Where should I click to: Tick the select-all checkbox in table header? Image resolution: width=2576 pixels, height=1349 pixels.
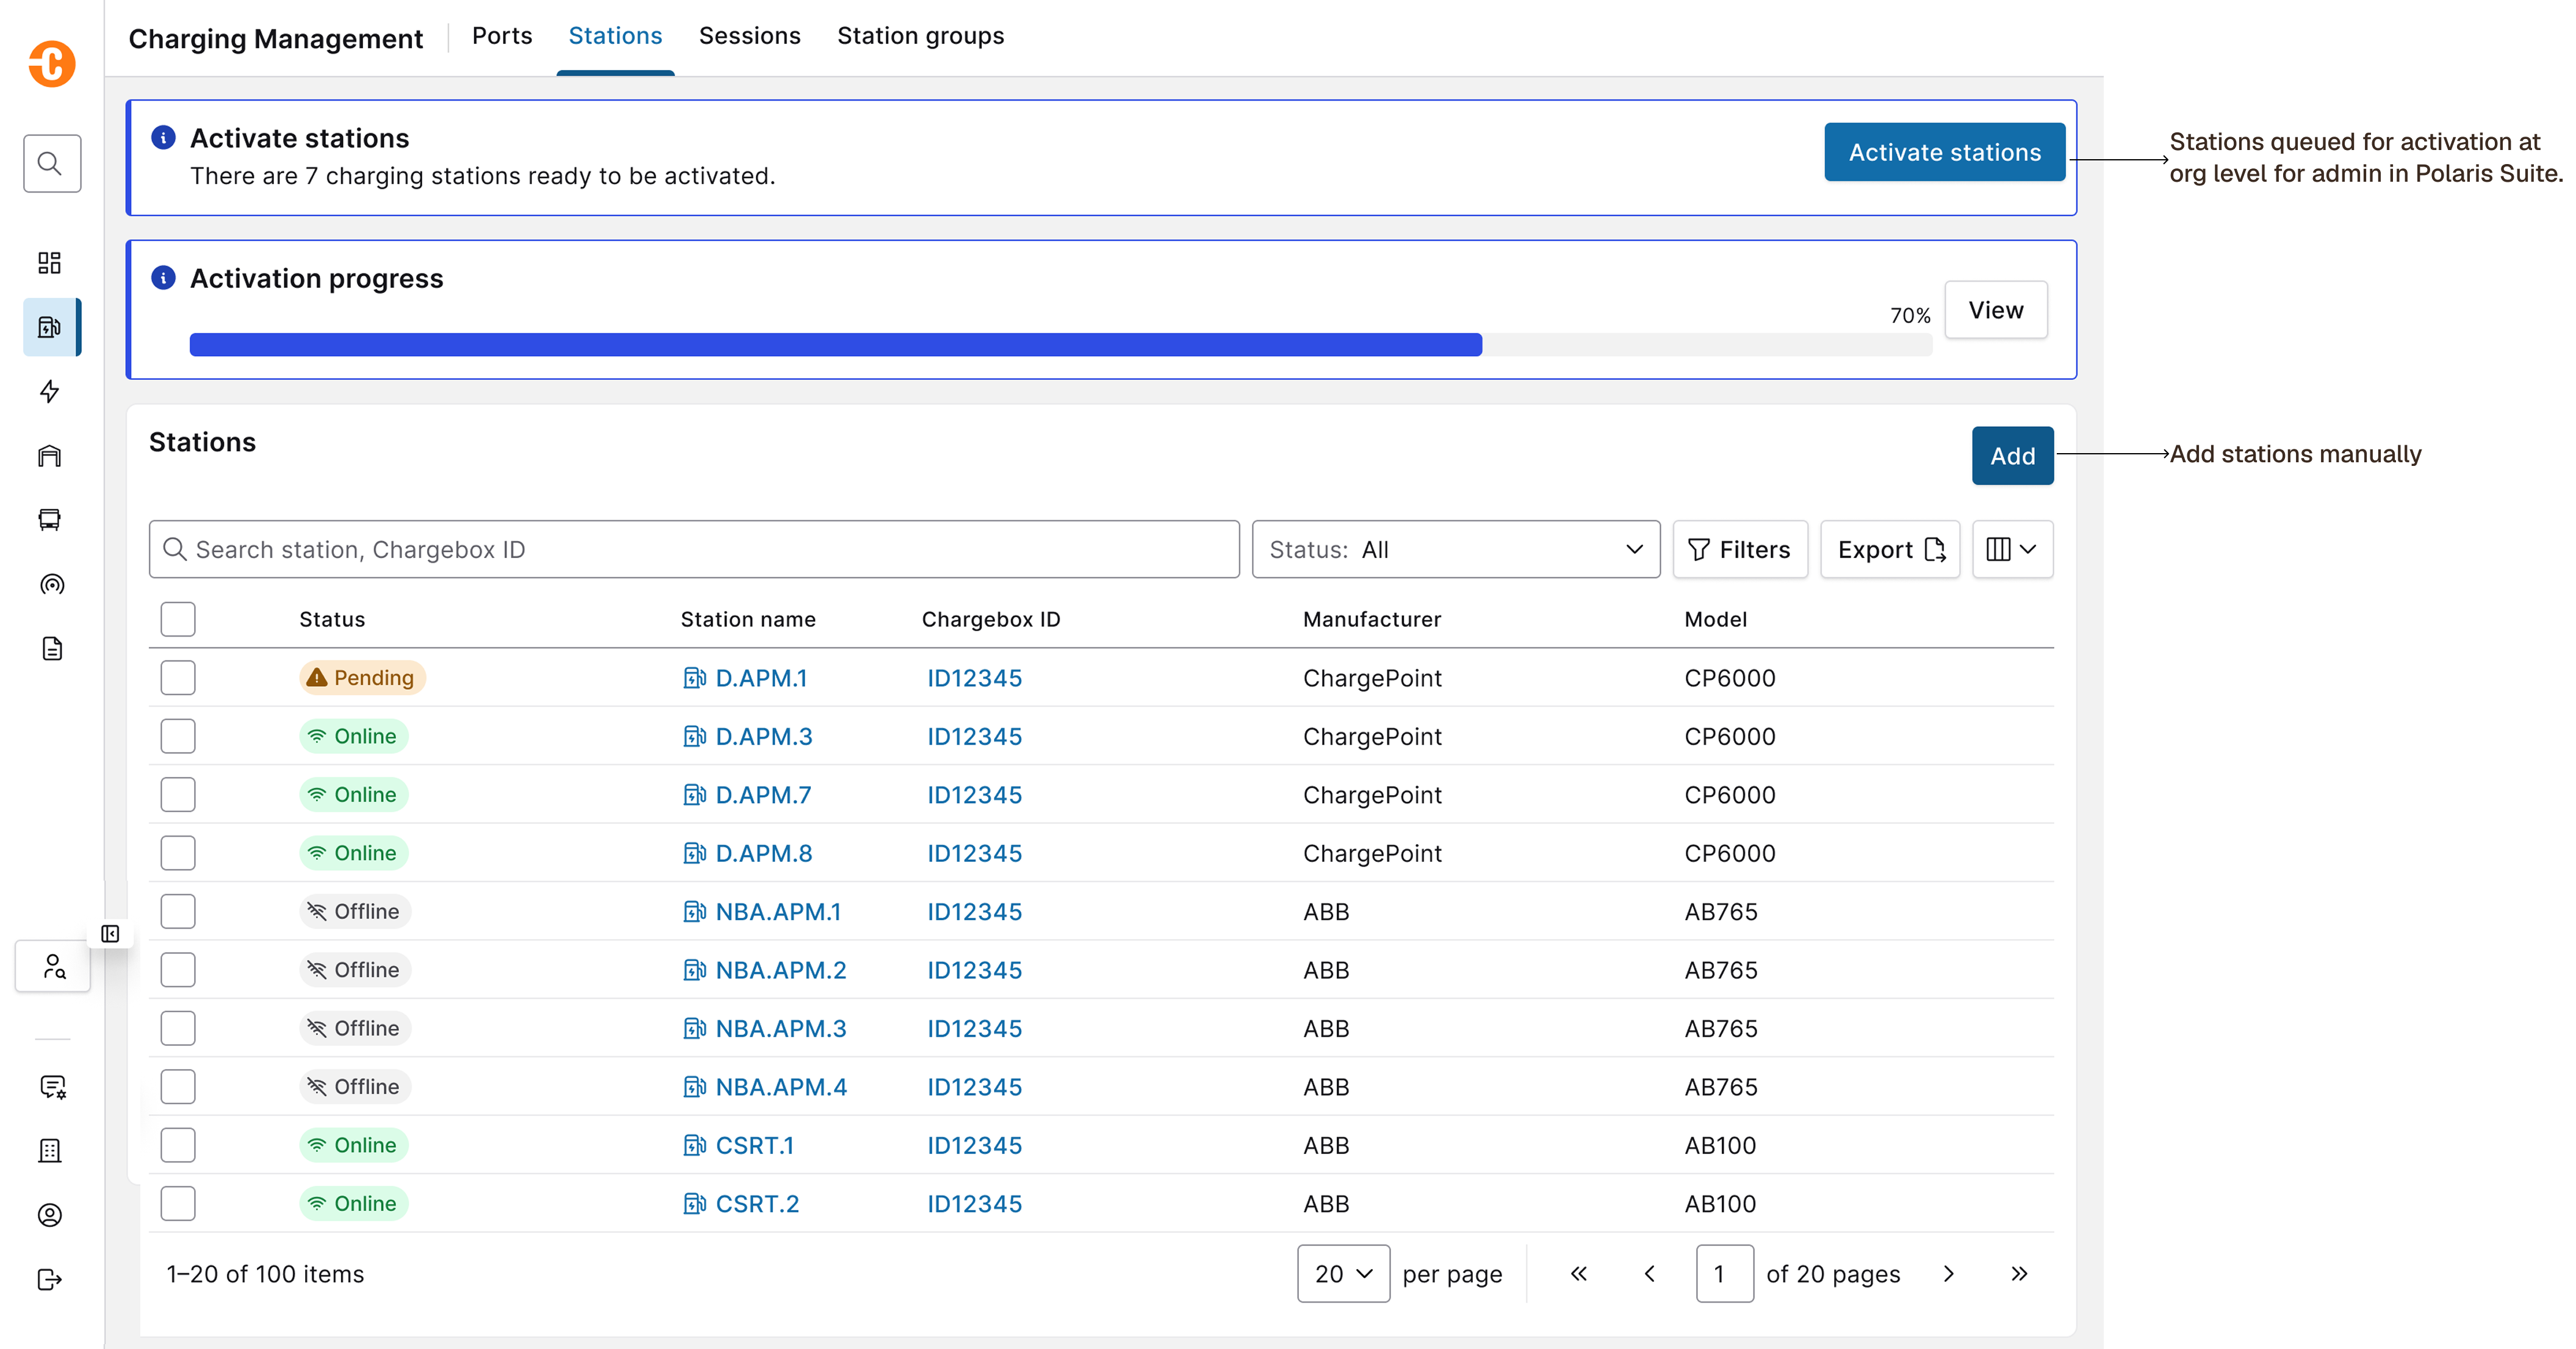(178, 620)
